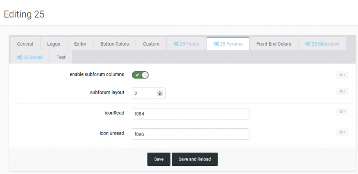Click the icon unread label
Image resolution: width=358 pixels, height=174 pixels.
coord(112,133)
